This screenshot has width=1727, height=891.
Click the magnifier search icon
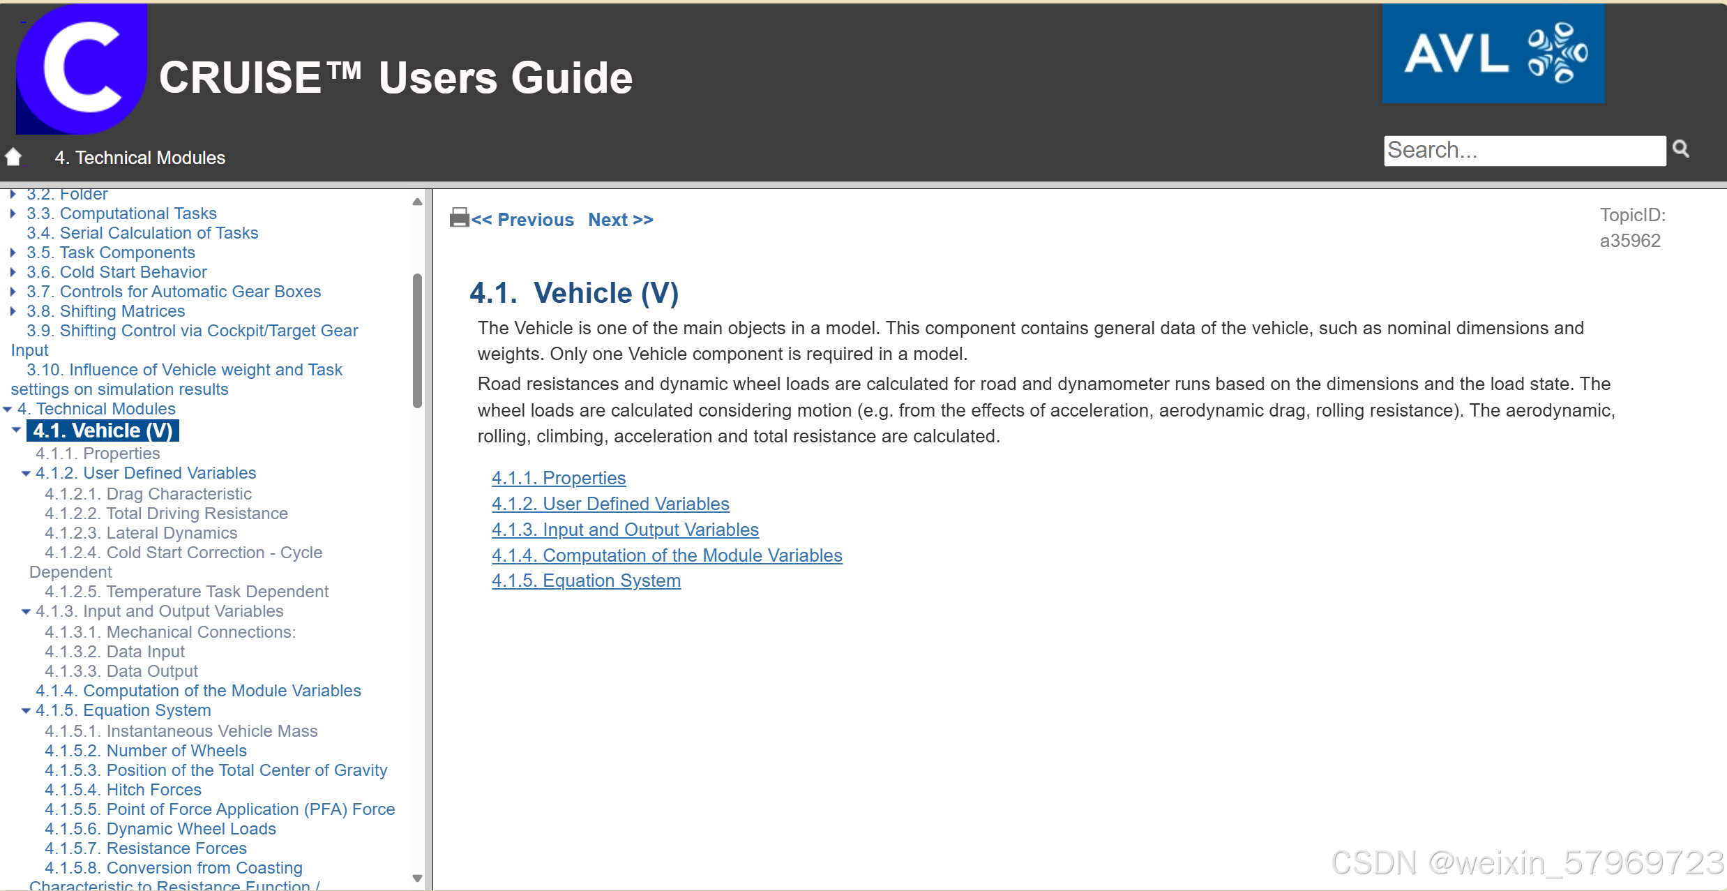[1681, 149]
